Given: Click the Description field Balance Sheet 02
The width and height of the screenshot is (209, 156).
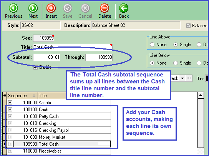Looking at the screenshot, I should pyautogui.click(x=136, y=25).
